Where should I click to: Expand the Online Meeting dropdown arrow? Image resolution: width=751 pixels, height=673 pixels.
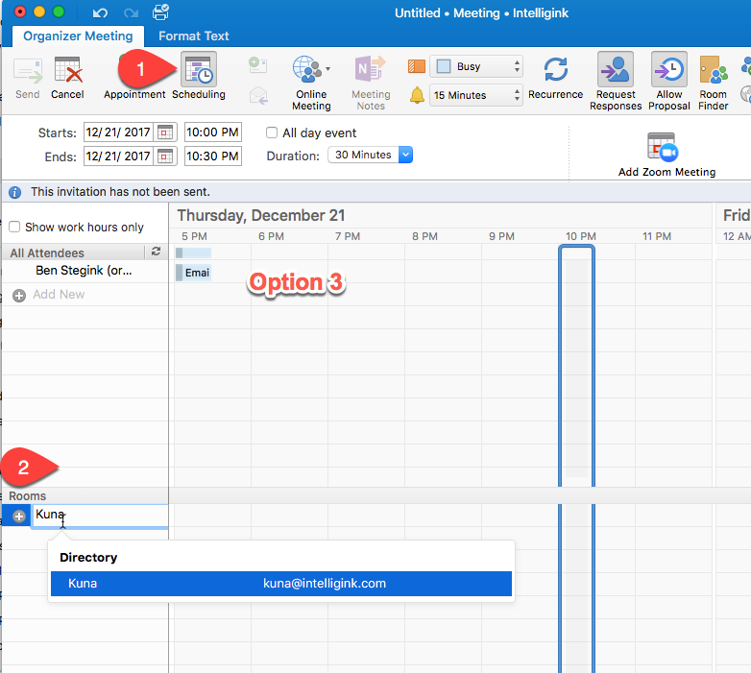[328, 69]
